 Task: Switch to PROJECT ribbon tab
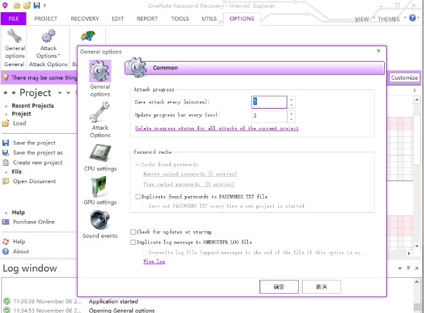[x=46, y=19]
